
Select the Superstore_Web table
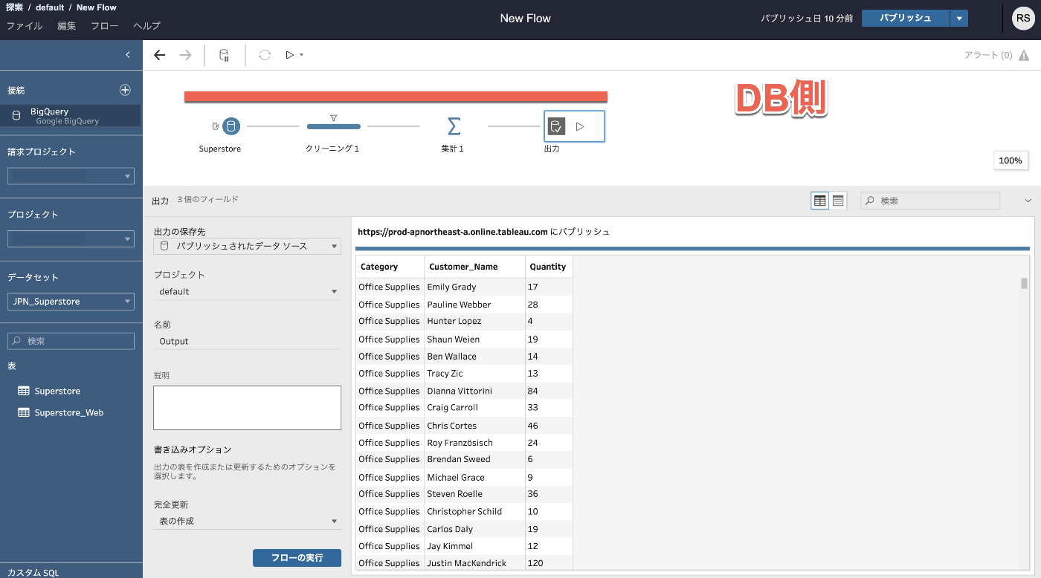[x=68, y=412]
